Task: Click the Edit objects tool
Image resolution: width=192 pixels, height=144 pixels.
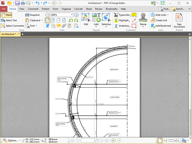Action: pyautogui.click(x=86, y=19)
